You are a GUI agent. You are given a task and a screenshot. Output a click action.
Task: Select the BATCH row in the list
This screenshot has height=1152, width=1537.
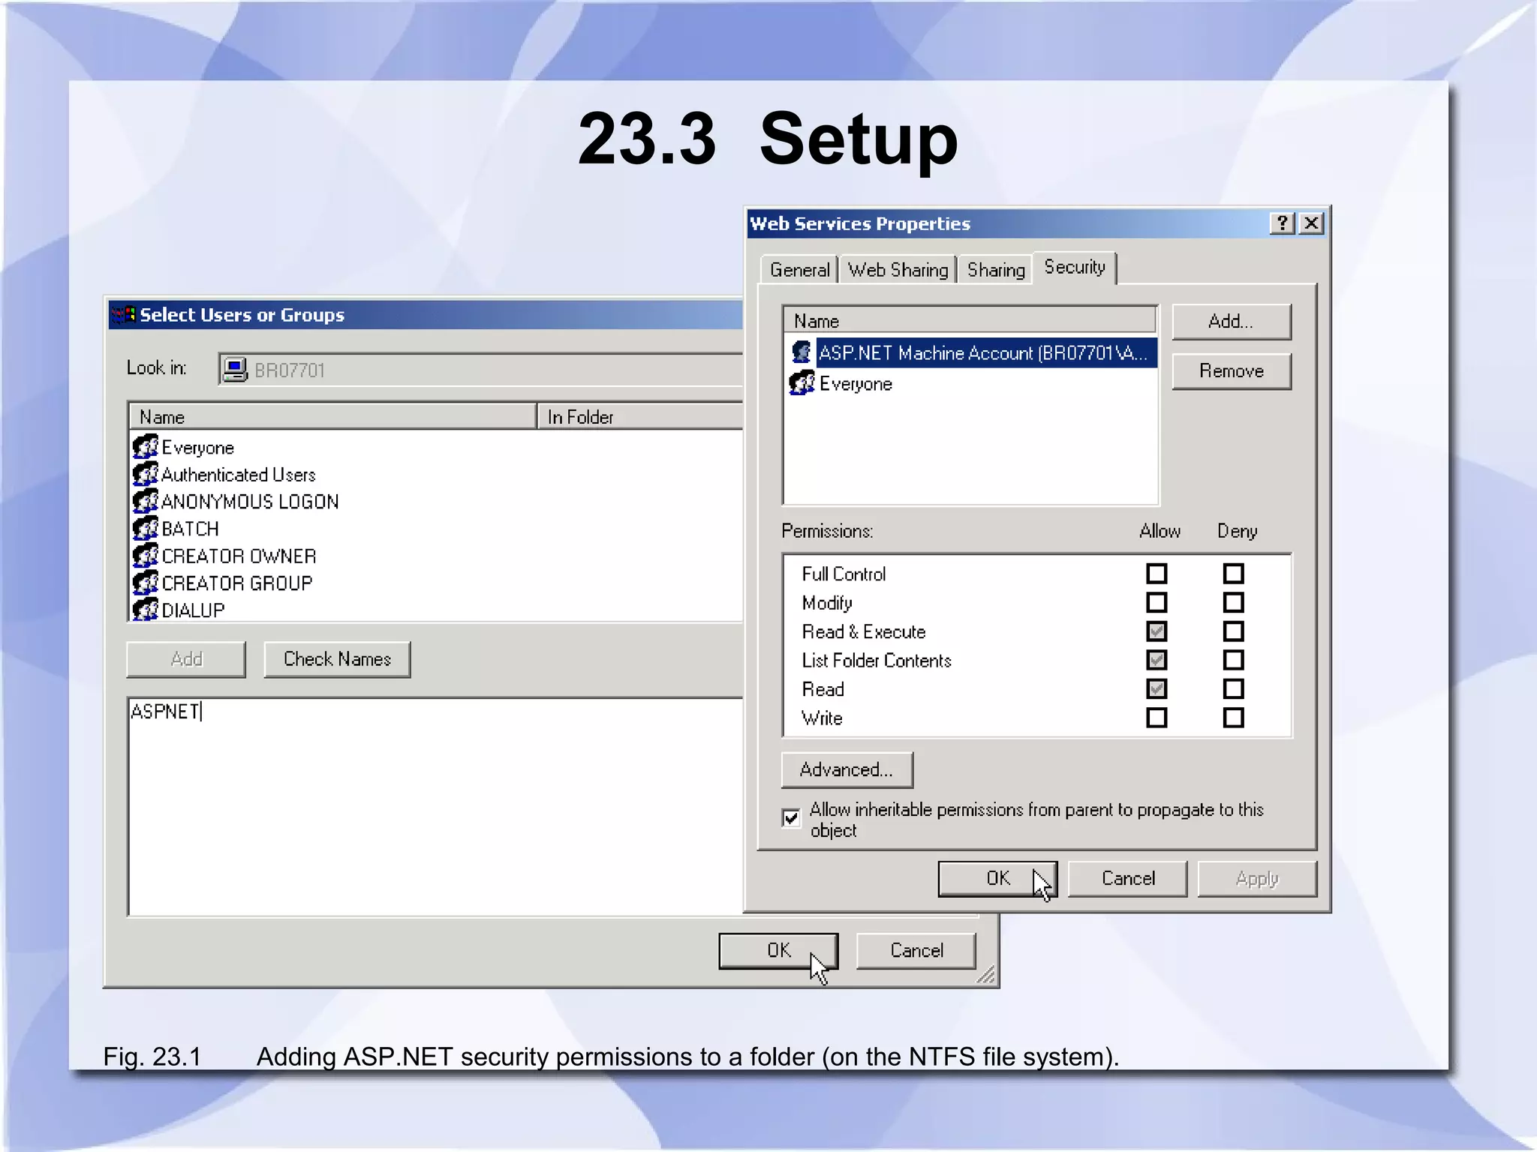(x=190, y=529)
